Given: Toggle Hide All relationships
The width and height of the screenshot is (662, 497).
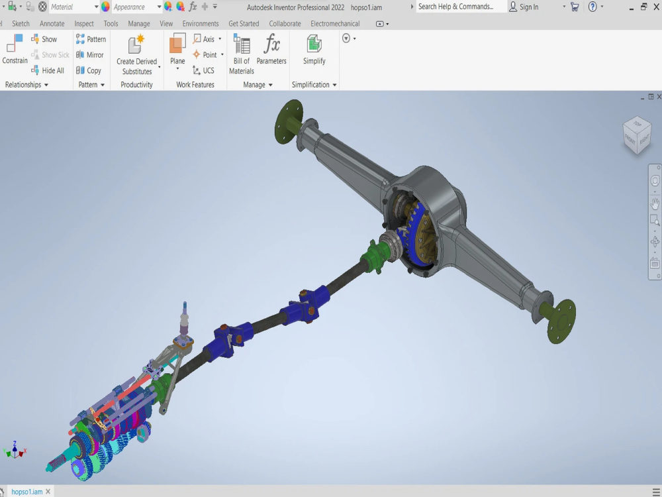Looking at the screenshot, I should tap(49, 70).
